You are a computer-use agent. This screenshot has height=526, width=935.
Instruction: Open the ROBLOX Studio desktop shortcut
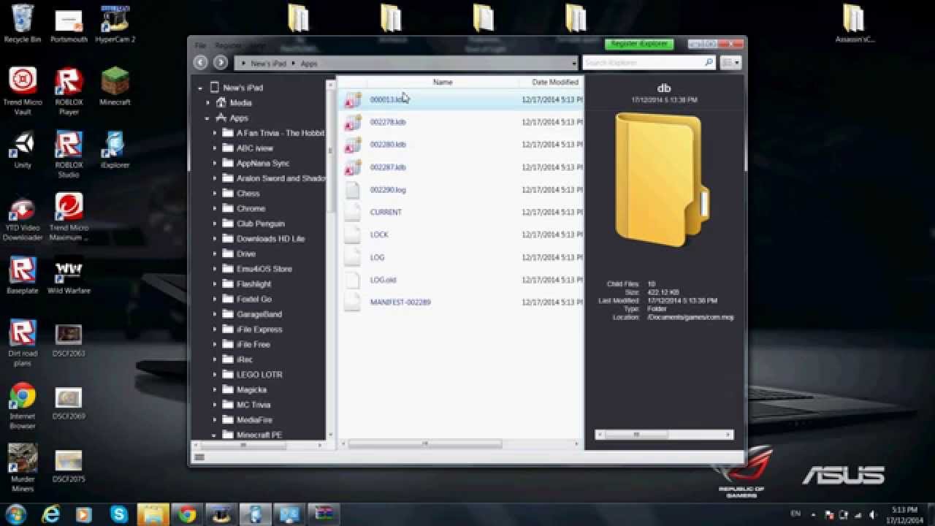tap(69, 154)
